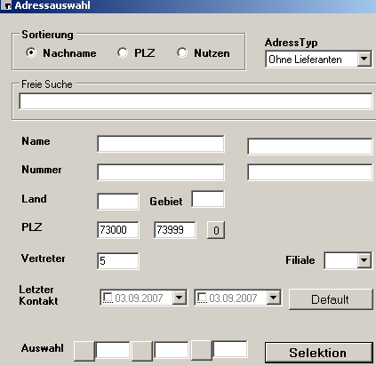The width and height of the screenshot is (376, 366).
Task: Click the Default button
Action: click(331, 299)
